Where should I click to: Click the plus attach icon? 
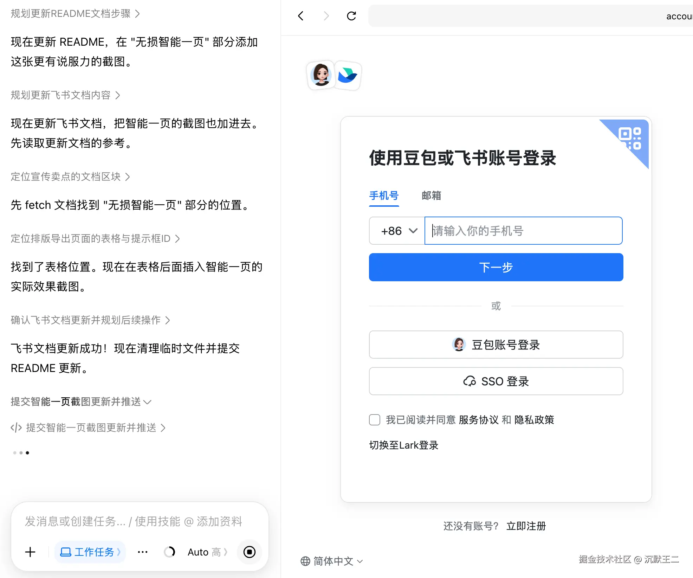pos(30,552)
